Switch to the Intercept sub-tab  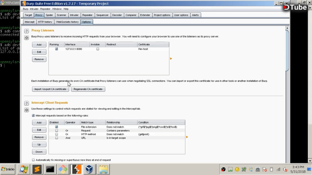point(29,22)
